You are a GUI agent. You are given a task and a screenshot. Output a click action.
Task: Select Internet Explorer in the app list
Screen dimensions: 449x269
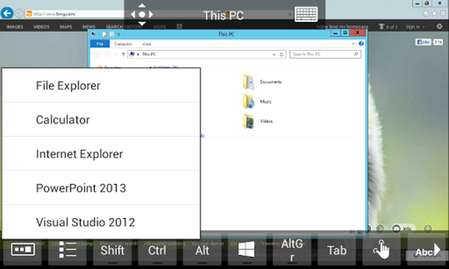[101, 154]
